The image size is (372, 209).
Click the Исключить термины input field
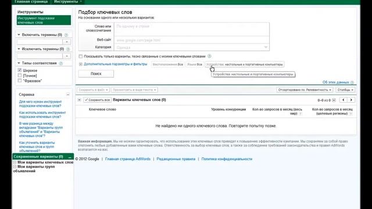[x=40, y=56]
